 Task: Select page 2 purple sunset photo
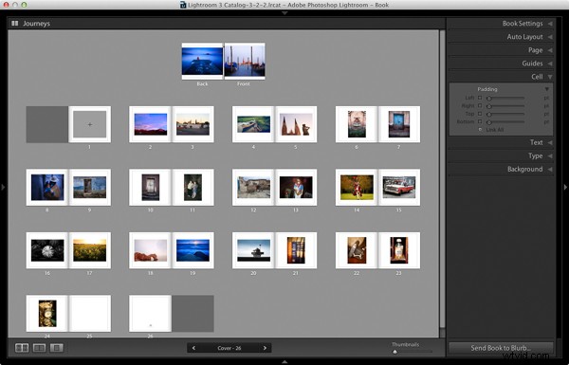point(151,124)
